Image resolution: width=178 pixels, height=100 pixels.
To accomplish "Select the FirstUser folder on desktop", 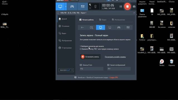I will (142, 37).
